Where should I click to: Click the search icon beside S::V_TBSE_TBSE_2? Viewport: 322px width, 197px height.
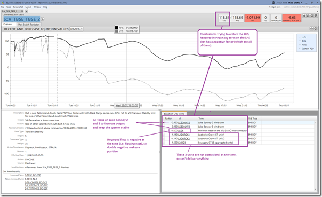click(43, 19)
